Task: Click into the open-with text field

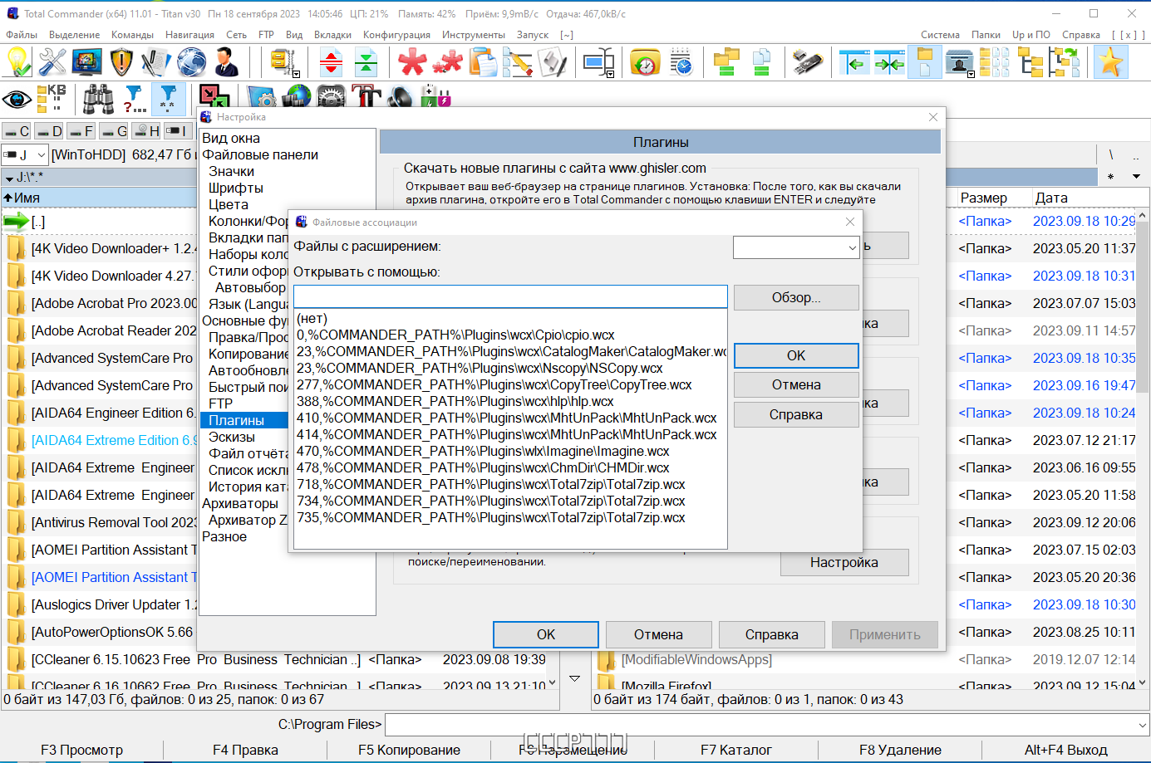Action: click(x=510, y=297)
